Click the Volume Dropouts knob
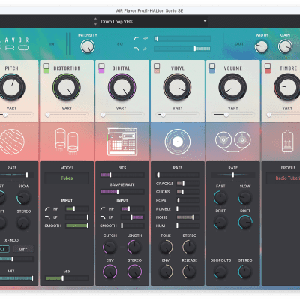Image resolution: width=300 pixels, height=300 pixels. click(220, 272)
